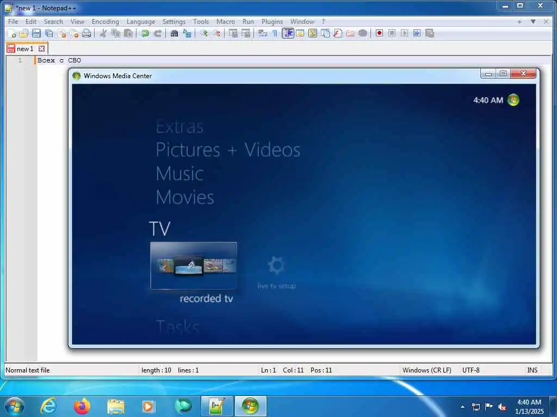Viewport: 557px width, 417px height.
Task: Click the Save Recorded Macro icon
Action: pos(430,33)
